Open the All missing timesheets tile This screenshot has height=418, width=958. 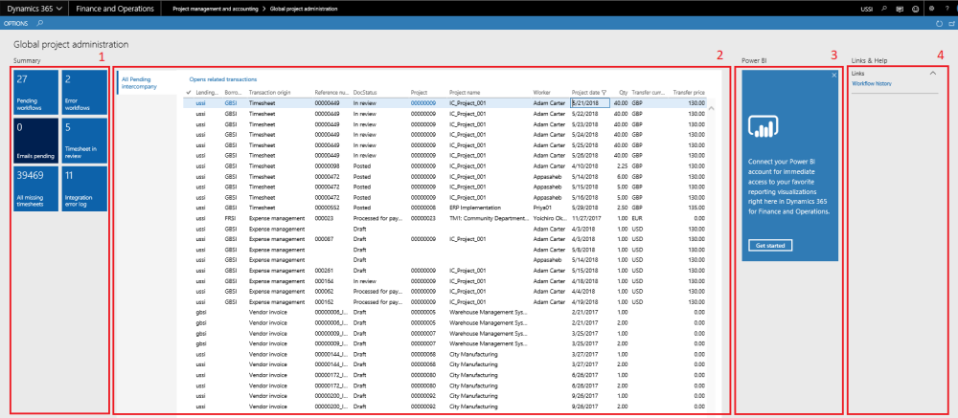[x=35, y=189]
